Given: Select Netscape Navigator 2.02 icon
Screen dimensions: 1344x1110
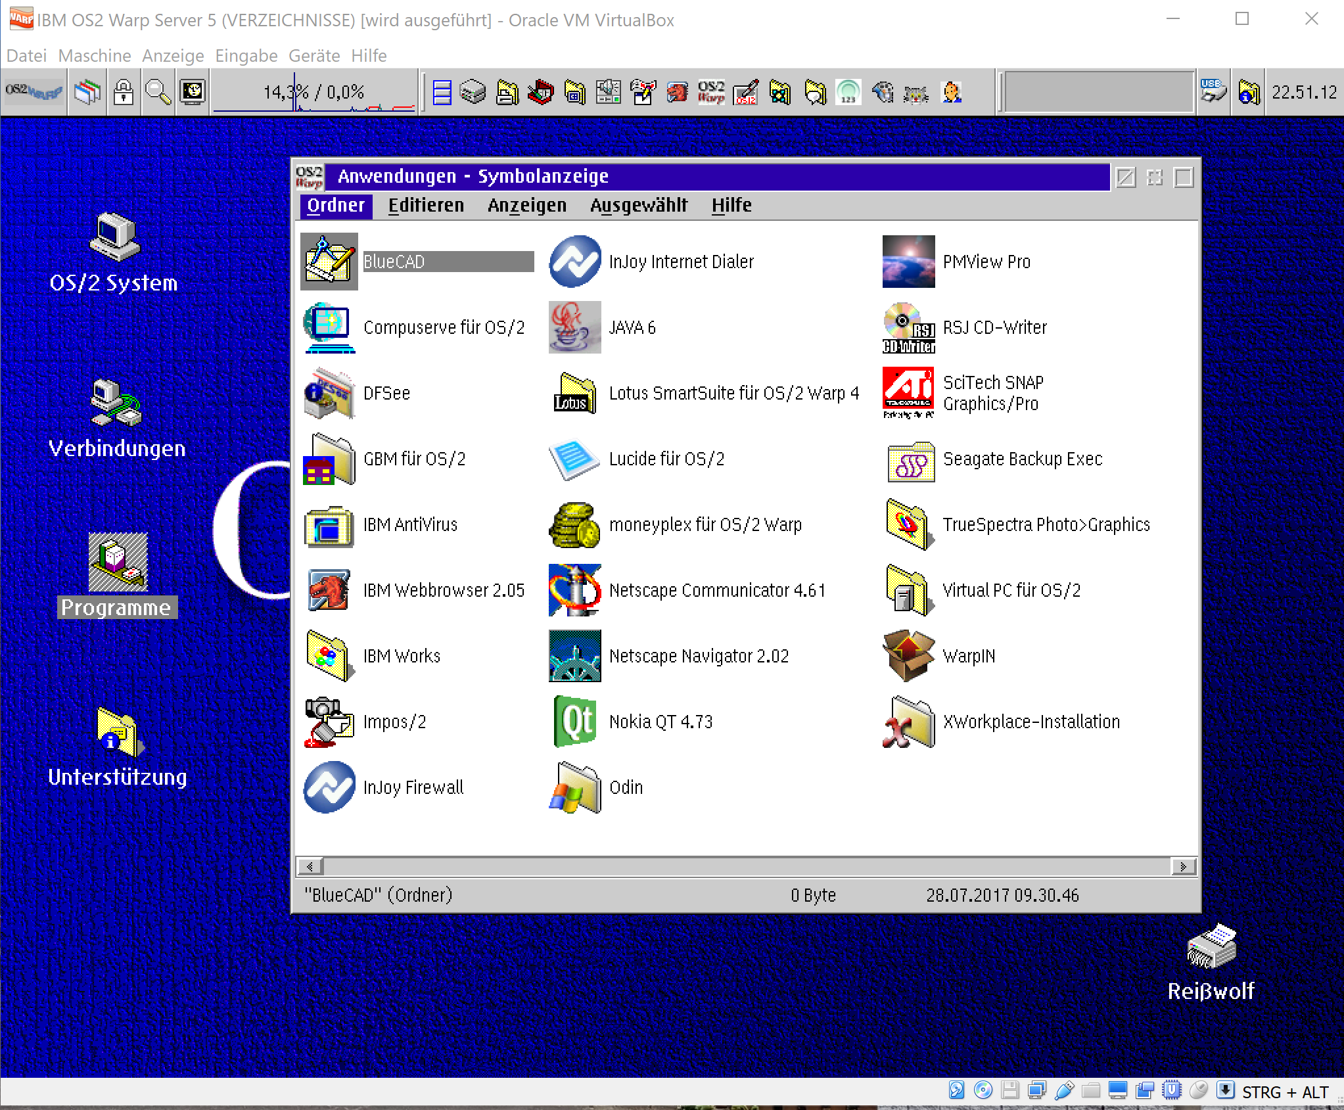Looking at the screenshot, I should (574, 656).
